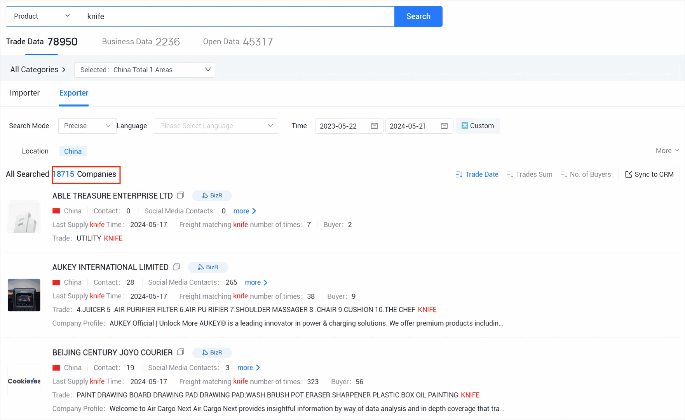The image size is (685, 420).
Task: Click more link for AUKEY INTERNATIONAL contacts
Action: coord(256,282)
